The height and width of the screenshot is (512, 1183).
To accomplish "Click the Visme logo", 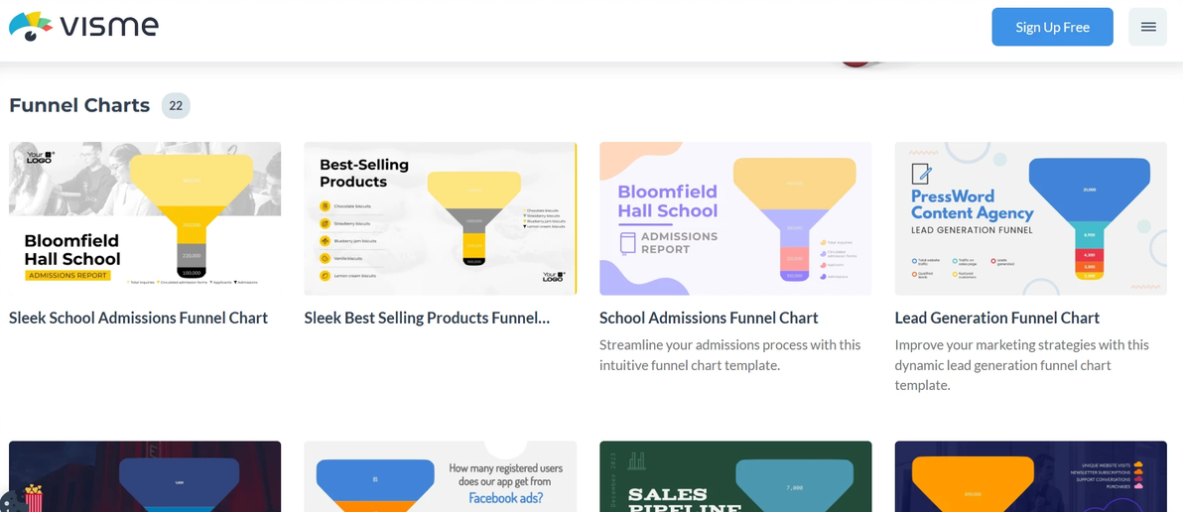I will click(x=83, y=27).
